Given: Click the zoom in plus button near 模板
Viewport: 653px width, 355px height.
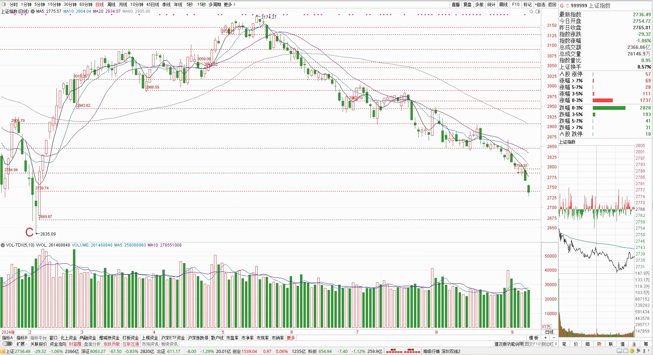Looking at the screenshot, I should point(545,338).
